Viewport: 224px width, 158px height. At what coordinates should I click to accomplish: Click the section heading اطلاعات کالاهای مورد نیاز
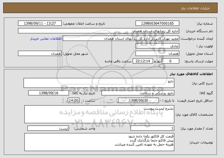coord(191,74)
